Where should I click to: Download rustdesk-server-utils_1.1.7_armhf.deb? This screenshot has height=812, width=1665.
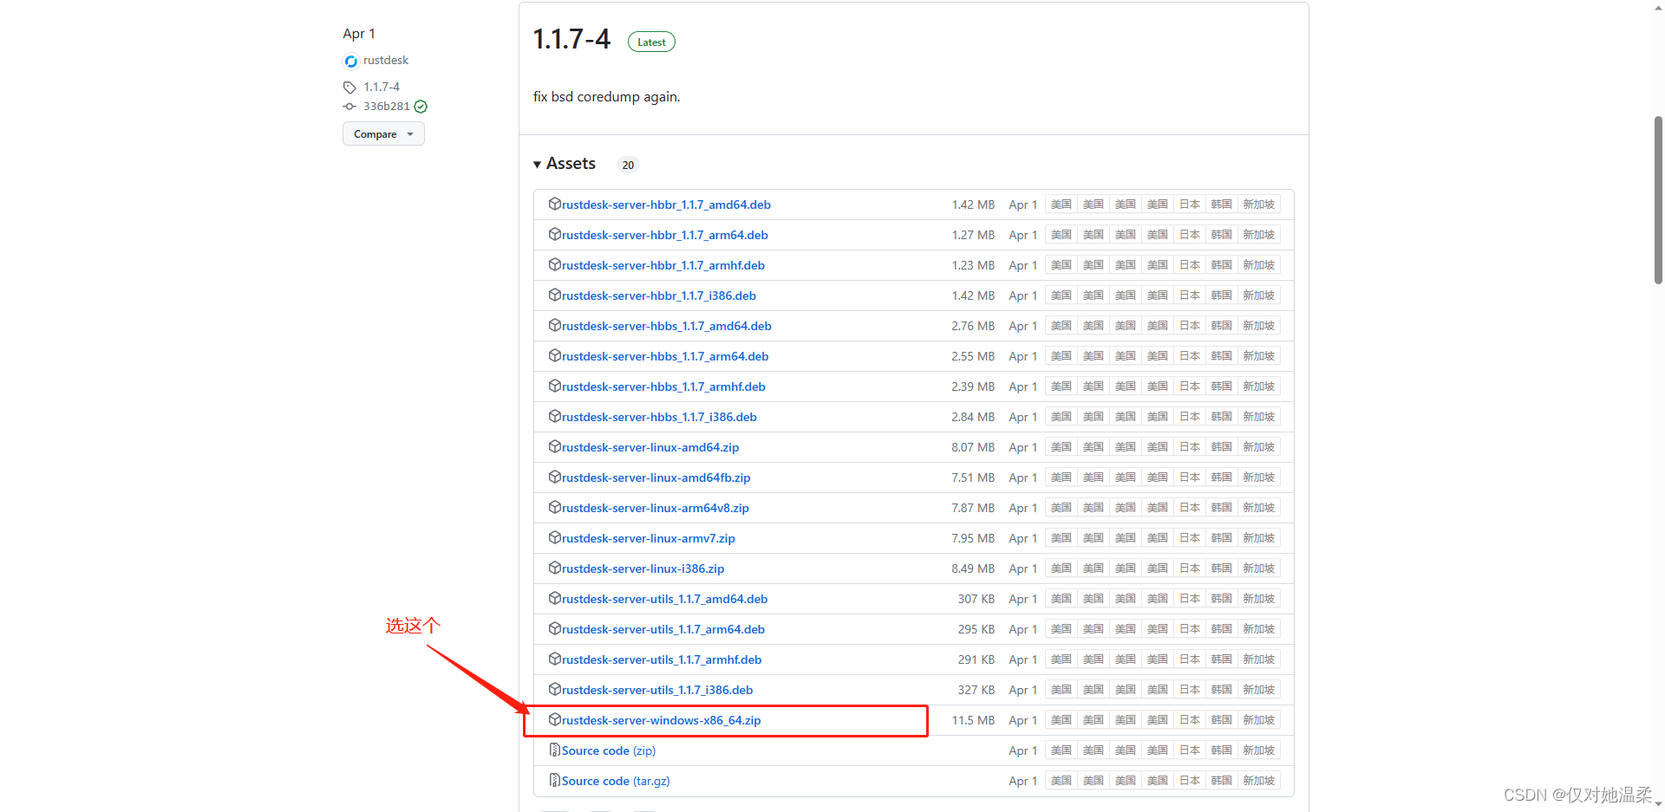click(x=662, y=659)
